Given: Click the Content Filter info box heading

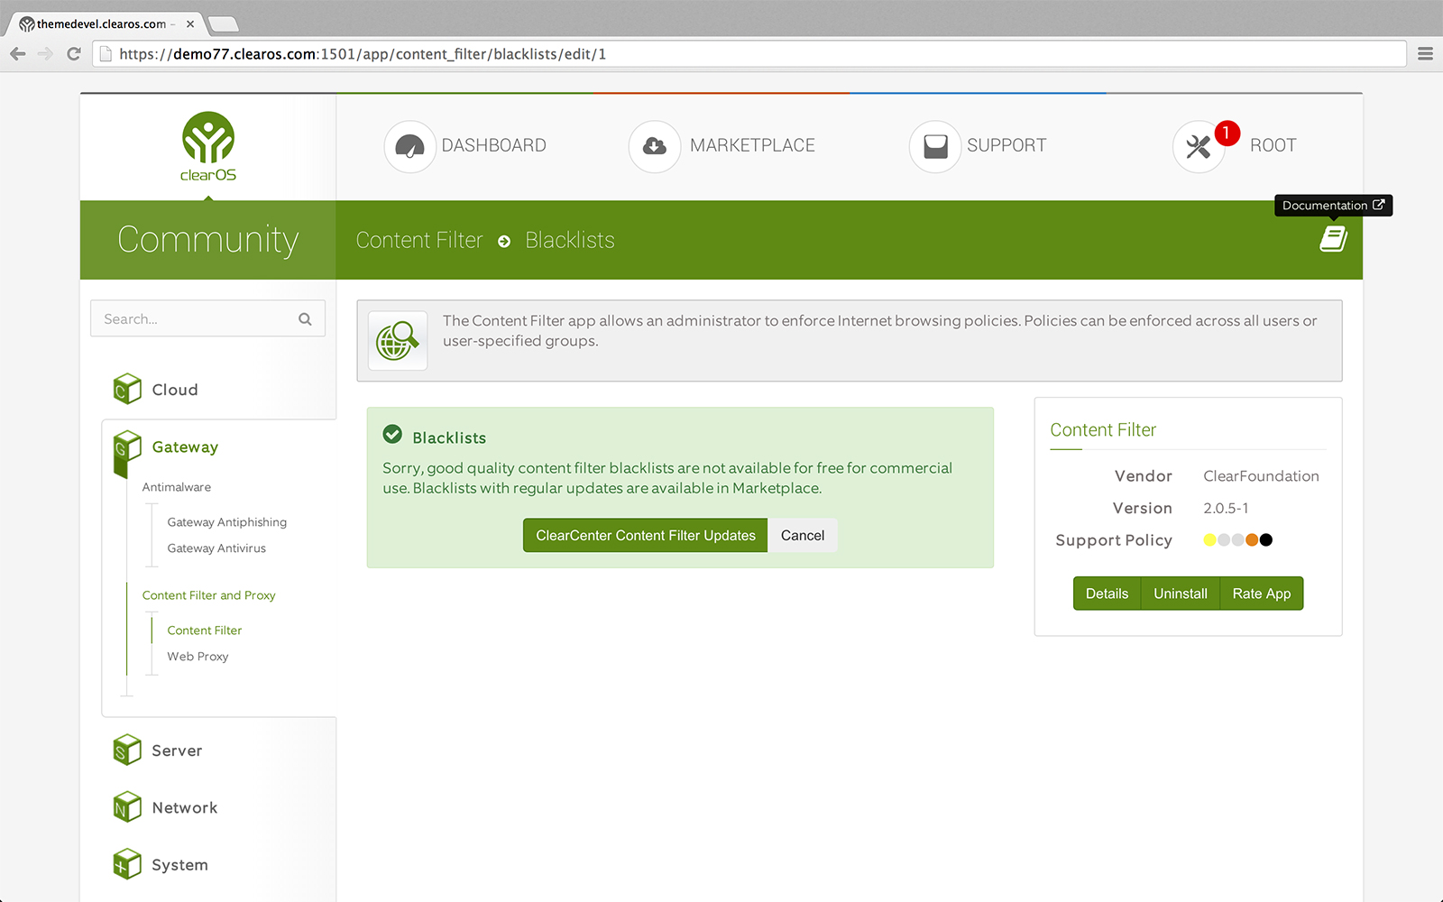Looking at the screenshot, I should (1103, 430).
